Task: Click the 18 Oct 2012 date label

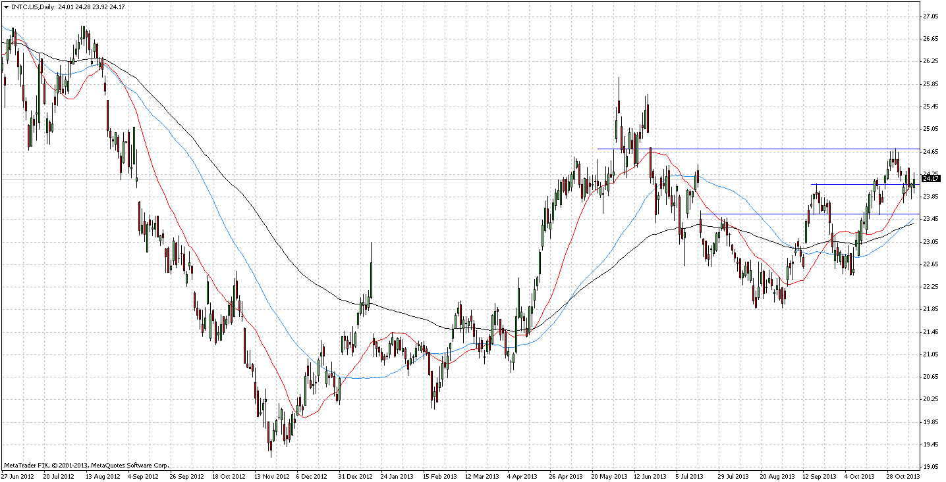Action: tap(228, 475)
